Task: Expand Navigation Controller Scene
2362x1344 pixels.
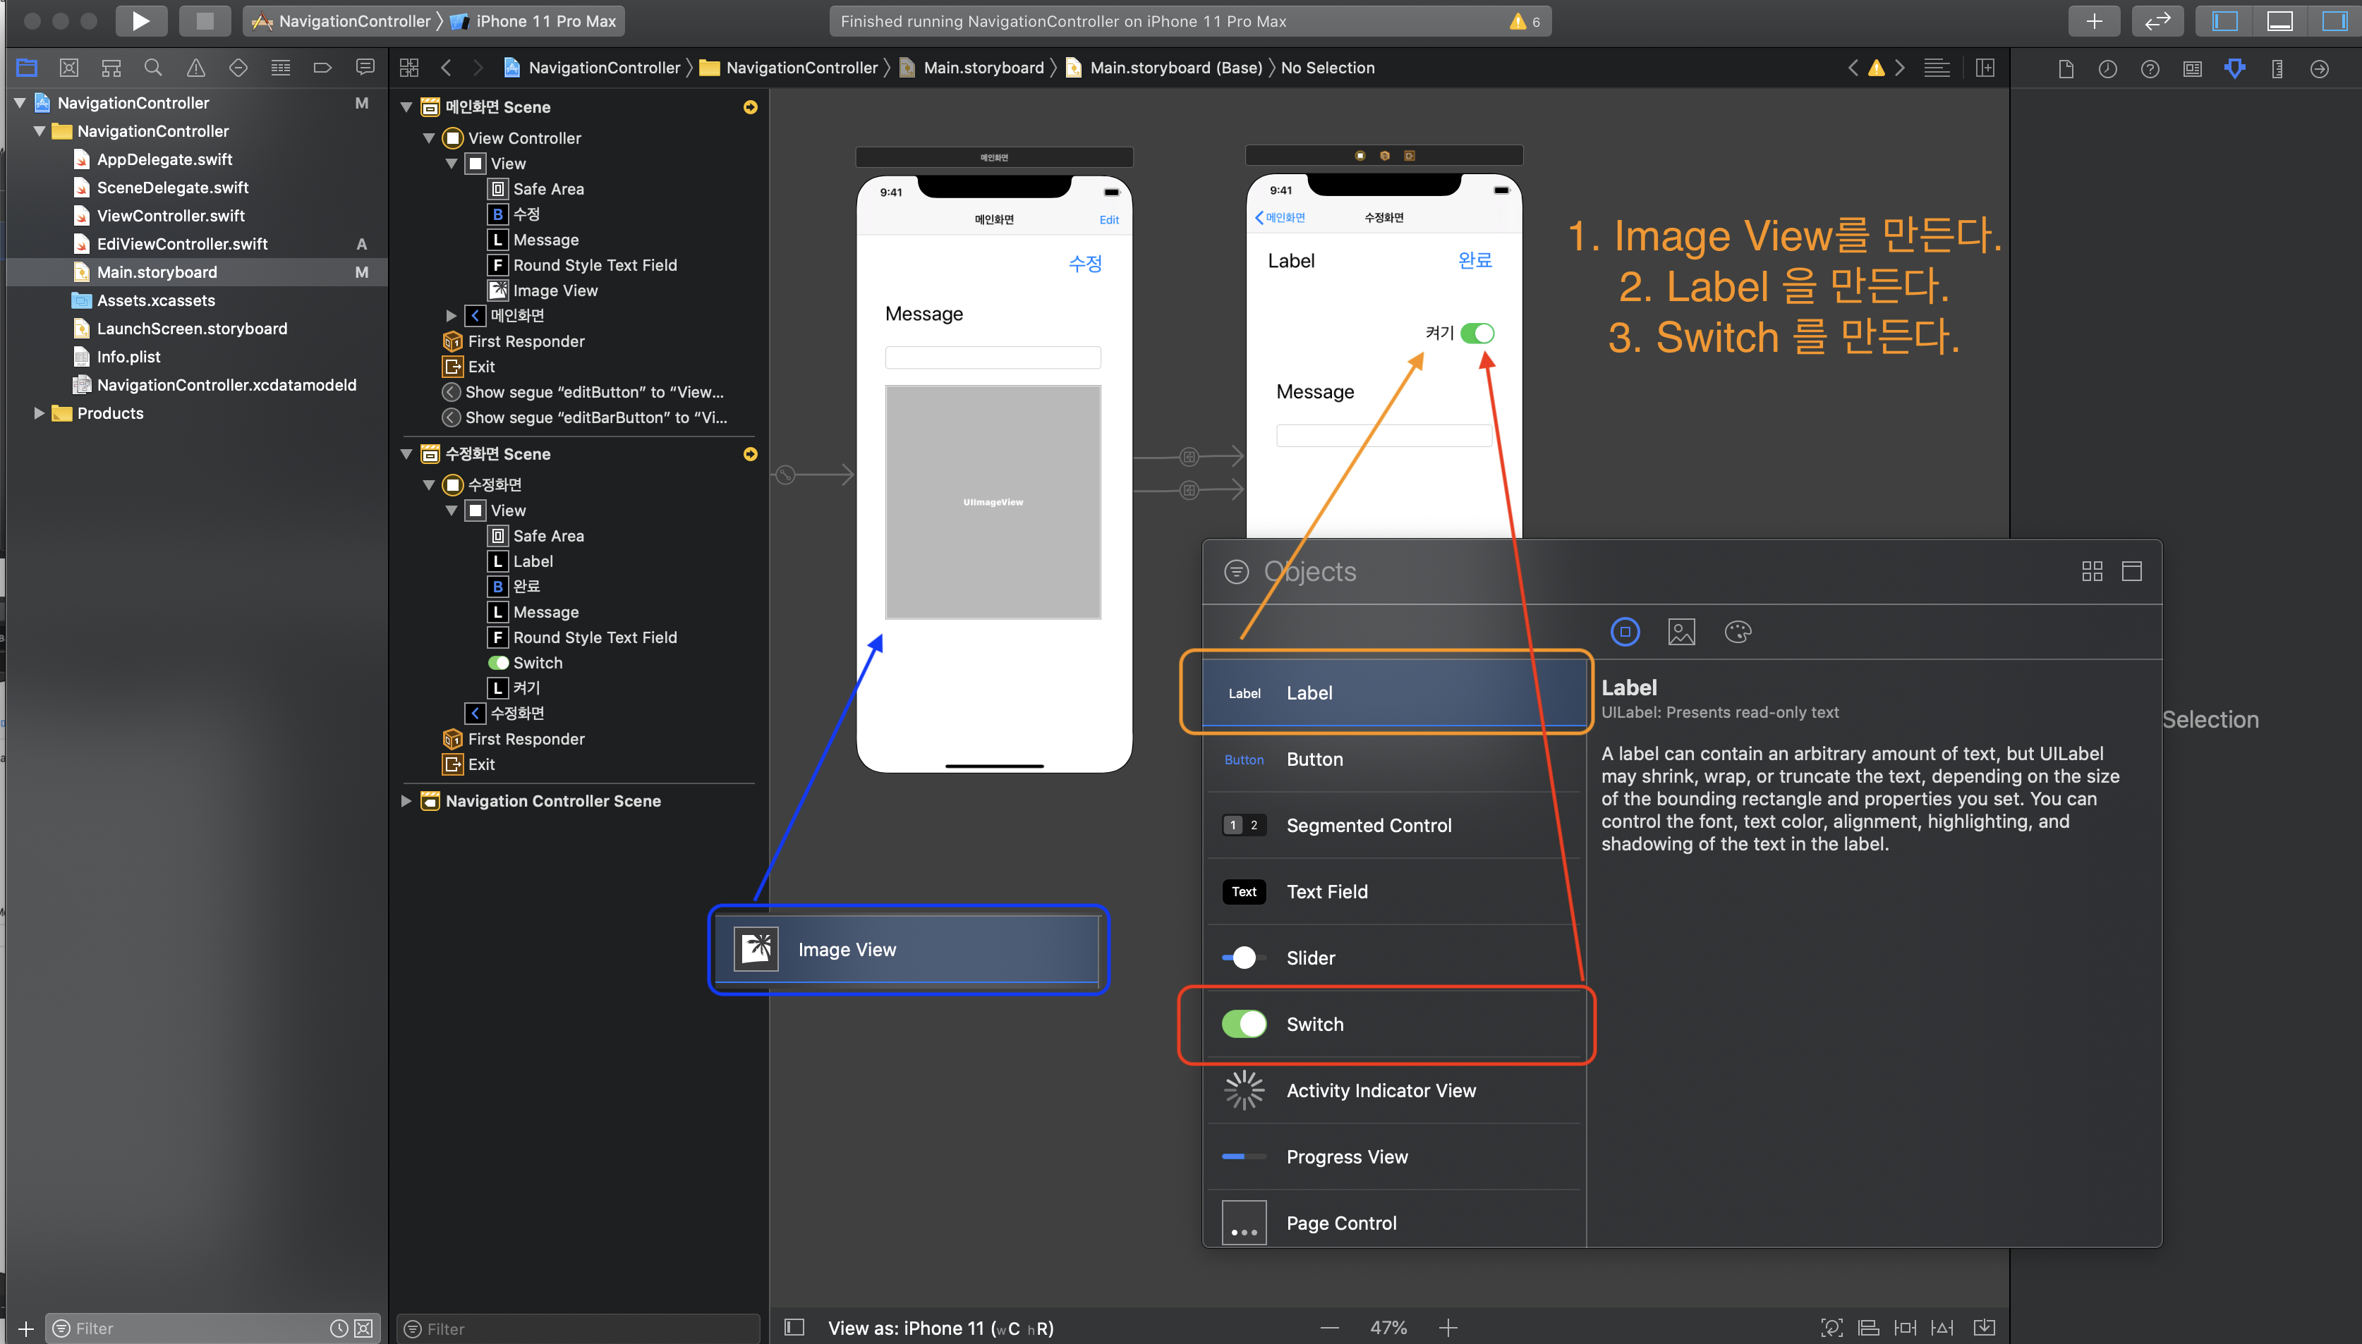Action: pyautogui.click(x=406, y=800)
